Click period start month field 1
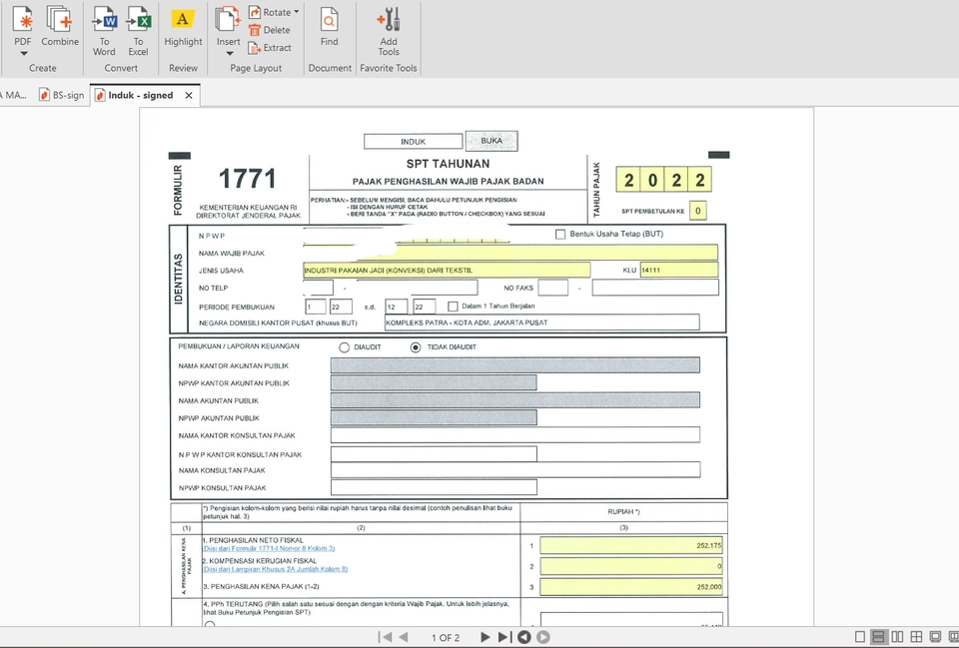 coord(316,307)
